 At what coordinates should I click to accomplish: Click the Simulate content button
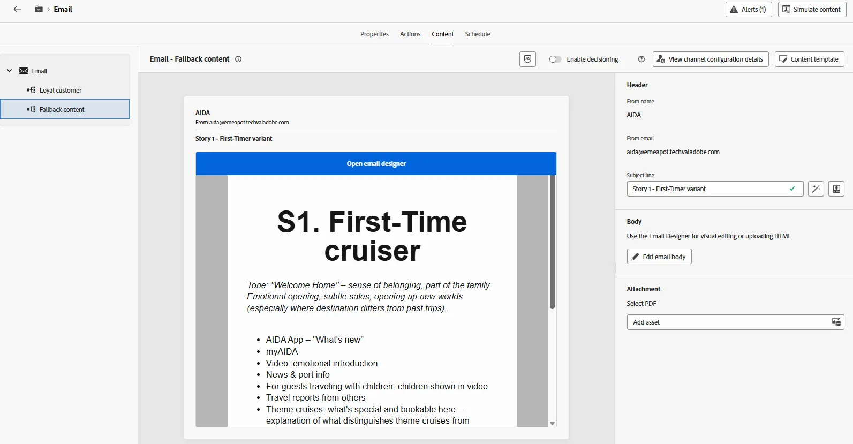(812, 10)
